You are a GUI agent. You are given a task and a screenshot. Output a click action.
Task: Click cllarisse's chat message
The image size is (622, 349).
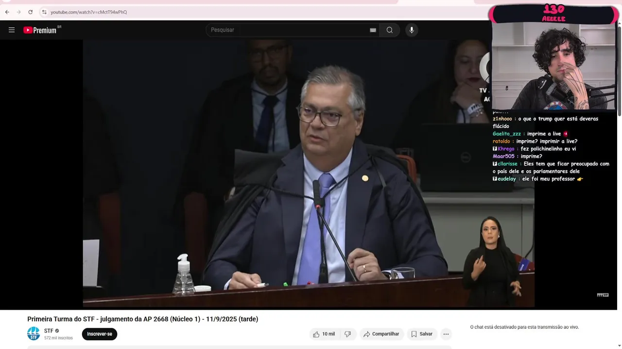pyautogui.click(x=551, y=168)
